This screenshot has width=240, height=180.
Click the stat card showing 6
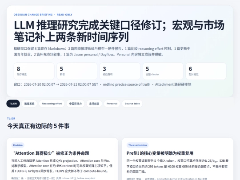(206, 71)
